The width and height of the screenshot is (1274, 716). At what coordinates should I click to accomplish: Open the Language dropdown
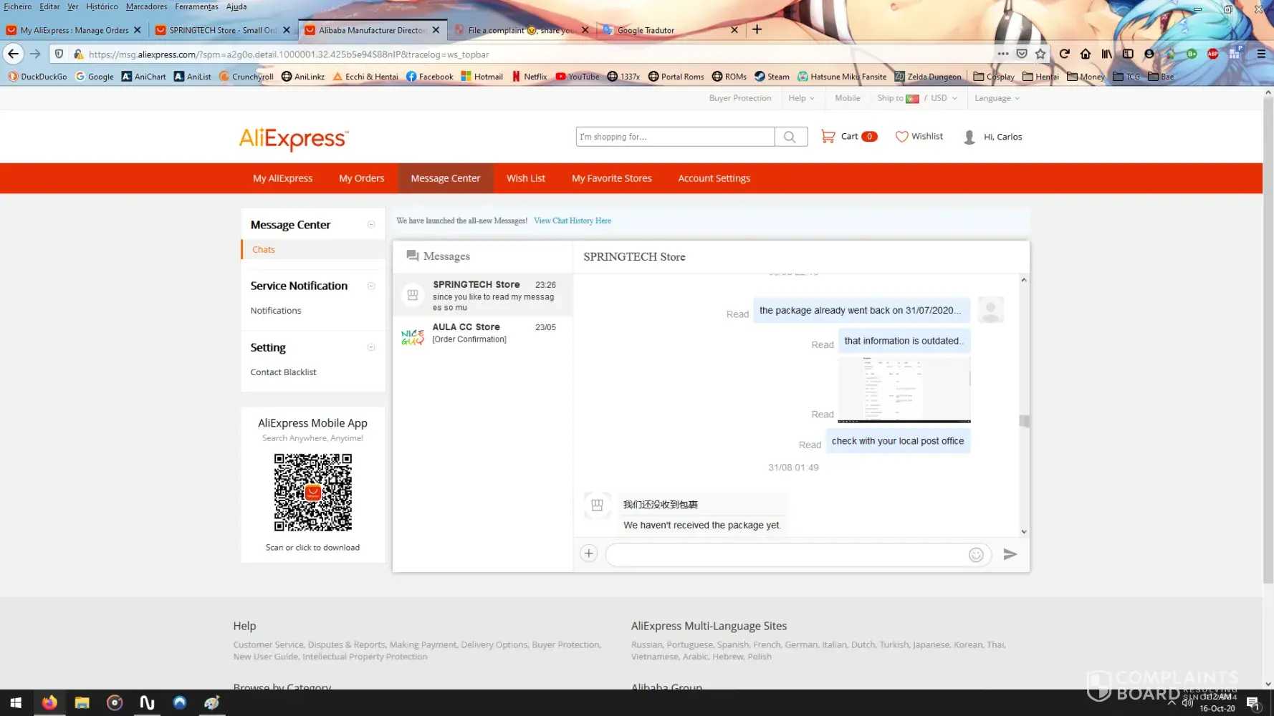point(996,98)
